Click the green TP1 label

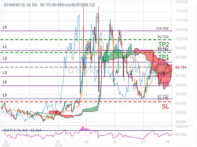coord(164,57)
